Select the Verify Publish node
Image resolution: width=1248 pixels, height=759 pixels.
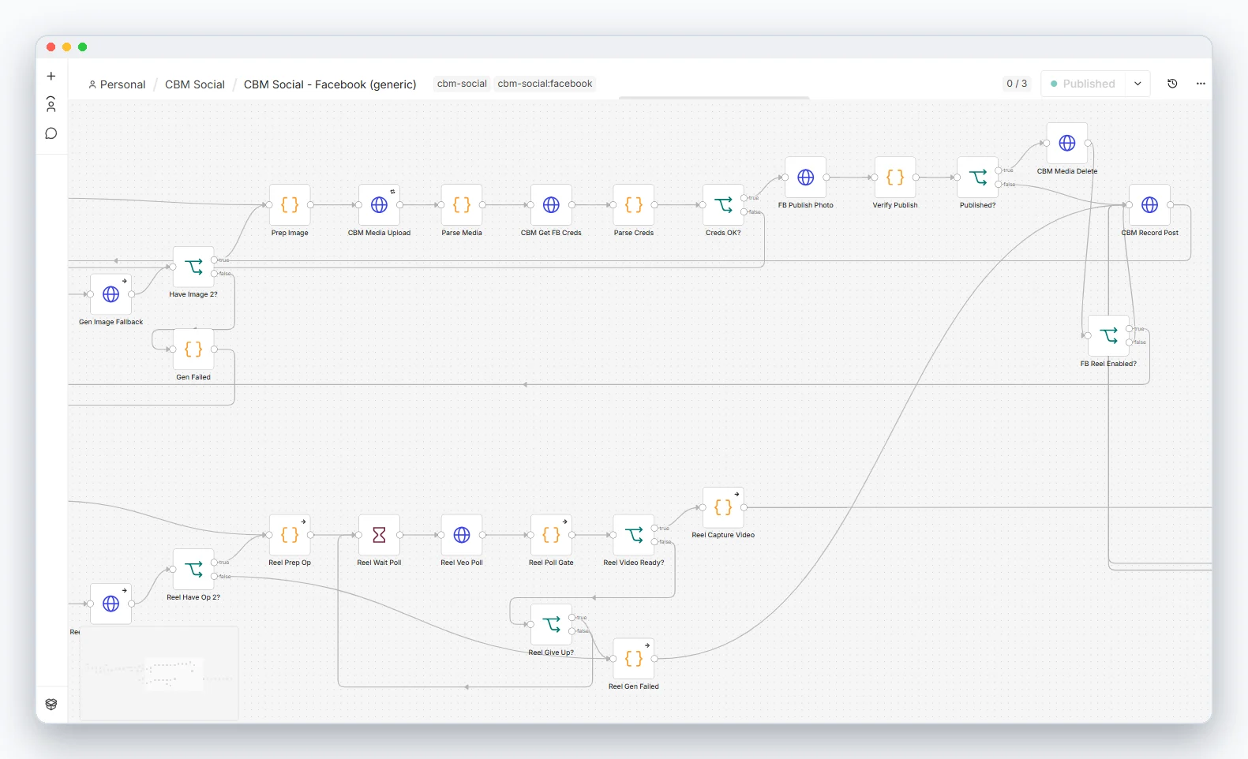895,178
